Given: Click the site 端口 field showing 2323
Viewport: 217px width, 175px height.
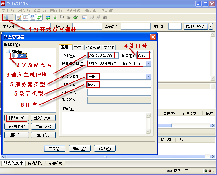Looking at the screenshot, I should click(144, 55).
